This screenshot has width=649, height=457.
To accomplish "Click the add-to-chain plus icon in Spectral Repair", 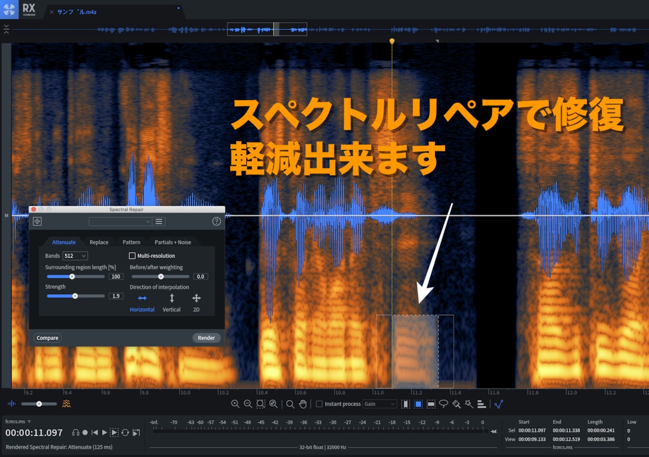I will 37,221.
